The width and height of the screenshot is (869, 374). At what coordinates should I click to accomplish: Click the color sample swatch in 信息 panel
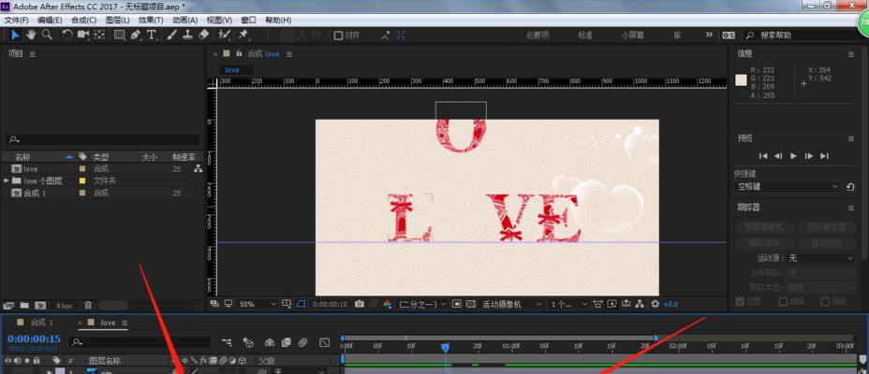[x=741, y=80]
